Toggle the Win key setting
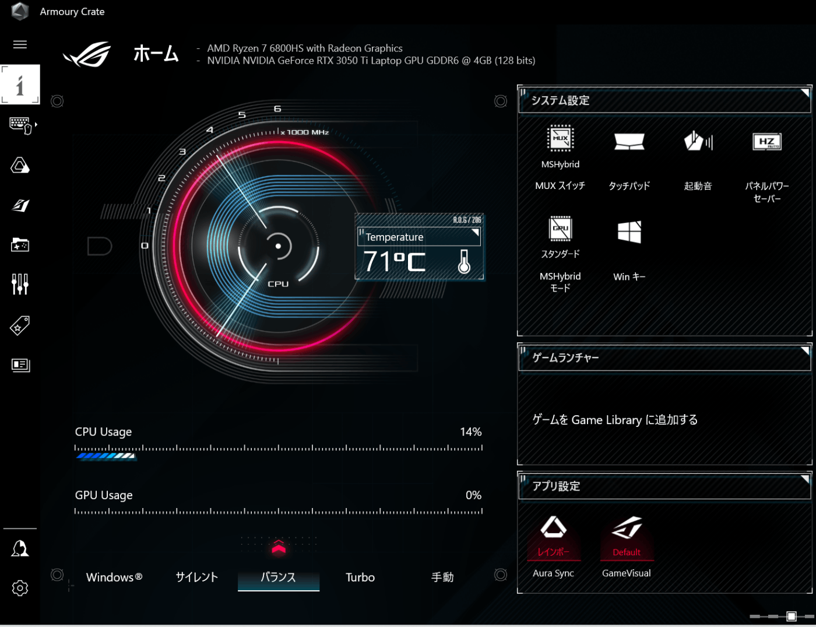 pos(629,232)
